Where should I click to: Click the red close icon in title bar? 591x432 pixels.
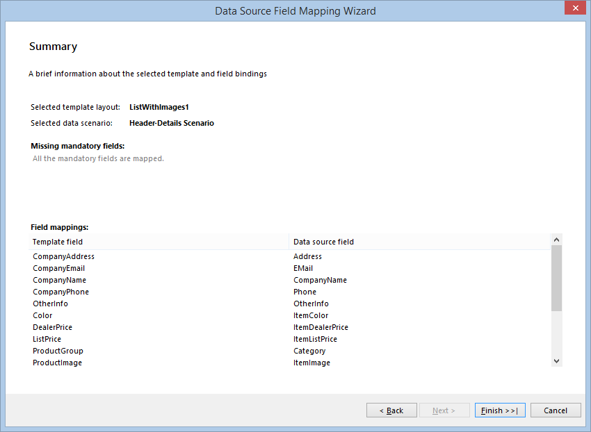click(x=576, y=8)
